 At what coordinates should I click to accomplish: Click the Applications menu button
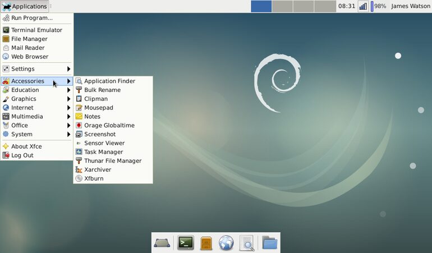click(x=25, y=6)
